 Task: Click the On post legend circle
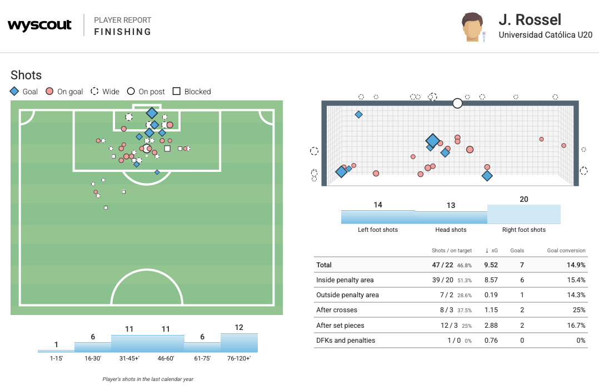(131, 92)
